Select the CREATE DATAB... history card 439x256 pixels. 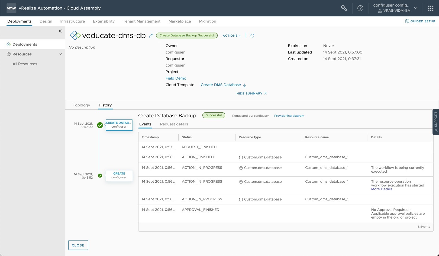pos(119,125)
